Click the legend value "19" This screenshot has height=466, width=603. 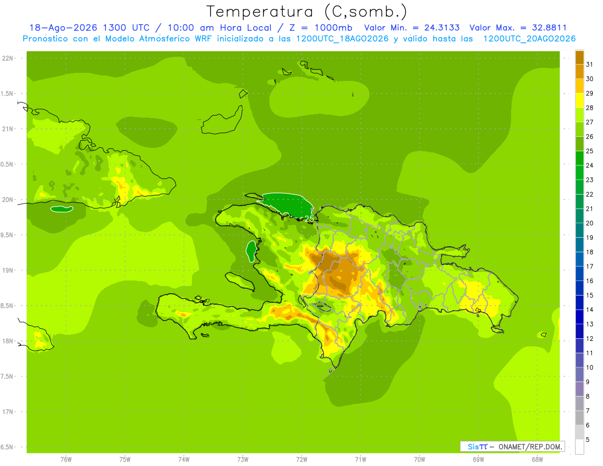589,238
